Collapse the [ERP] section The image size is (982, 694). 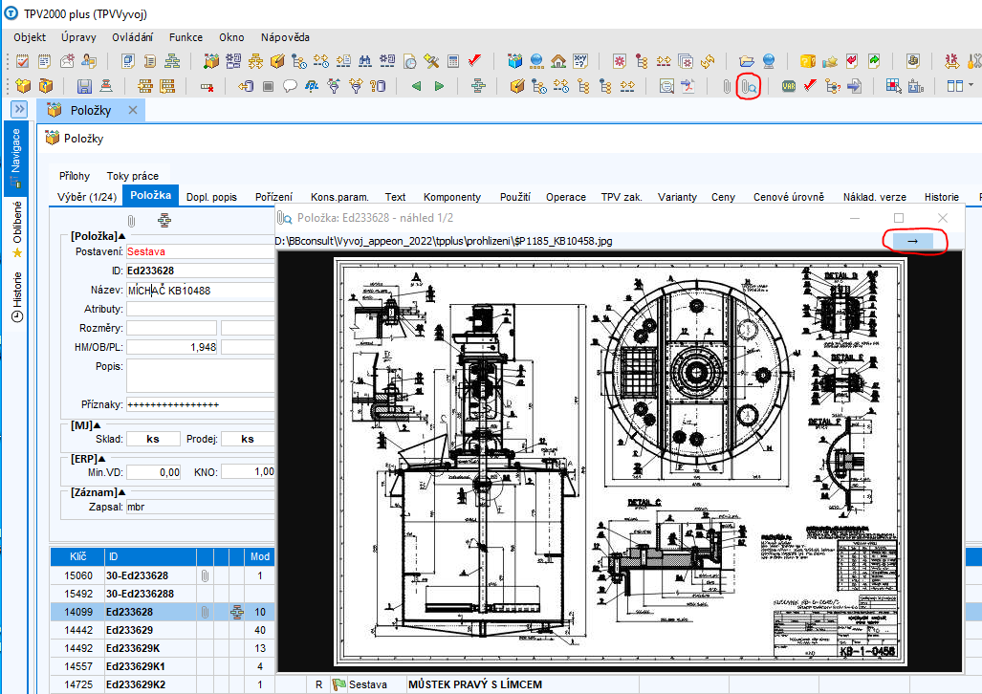click(102, 459)
